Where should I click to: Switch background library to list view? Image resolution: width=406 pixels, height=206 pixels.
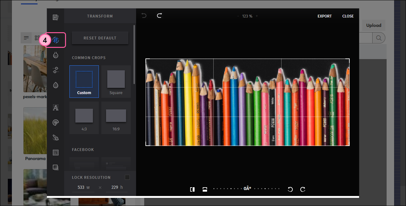point(26,38)
